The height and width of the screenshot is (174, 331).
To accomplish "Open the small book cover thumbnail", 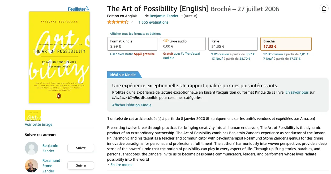I will pyautogui.click(x=33, y=115).
